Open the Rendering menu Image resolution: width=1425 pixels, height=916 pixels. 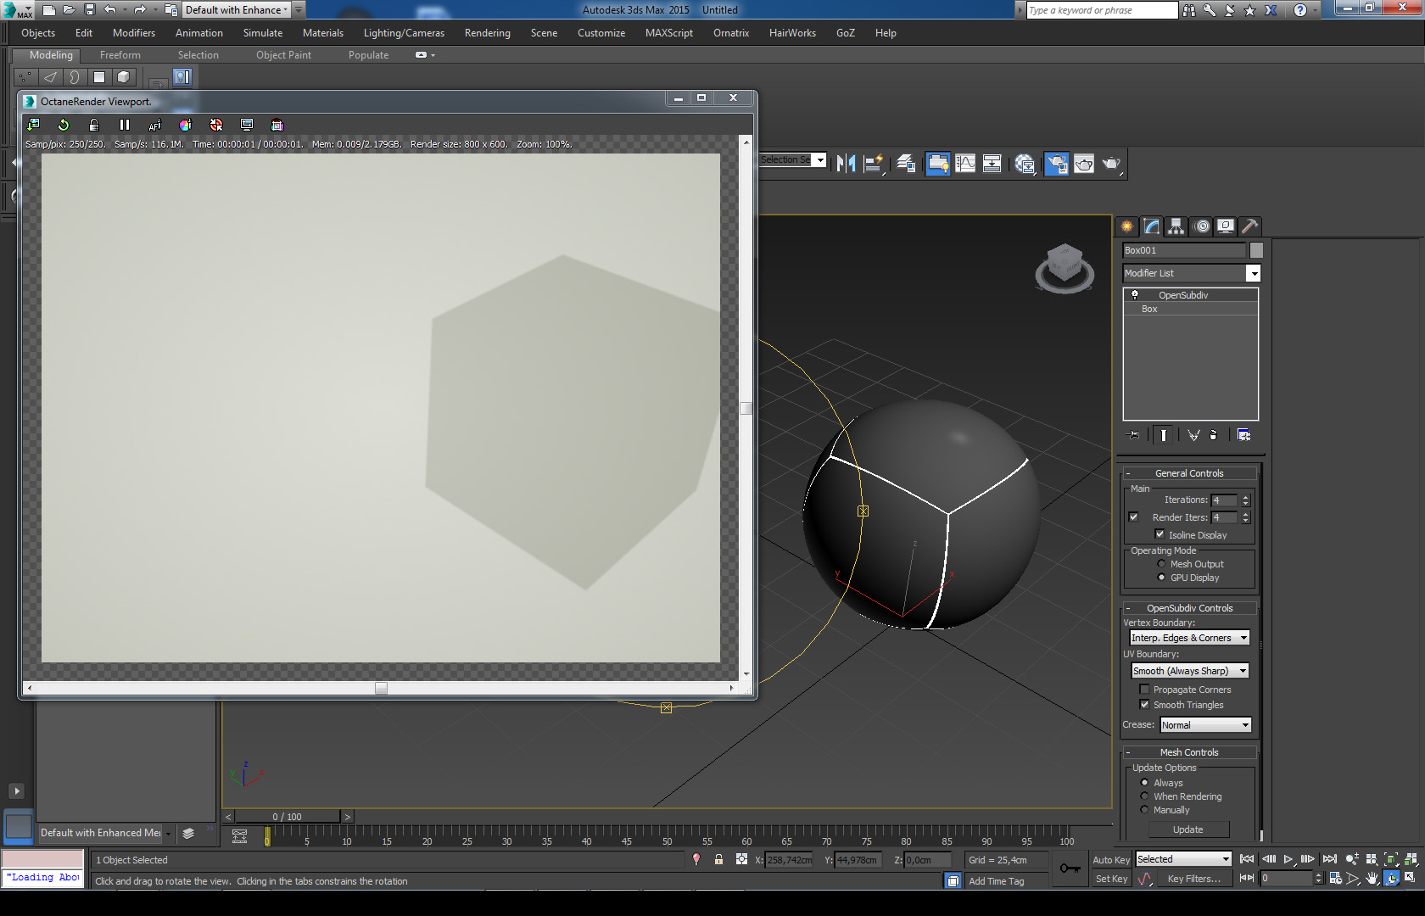tap(487, 33)
